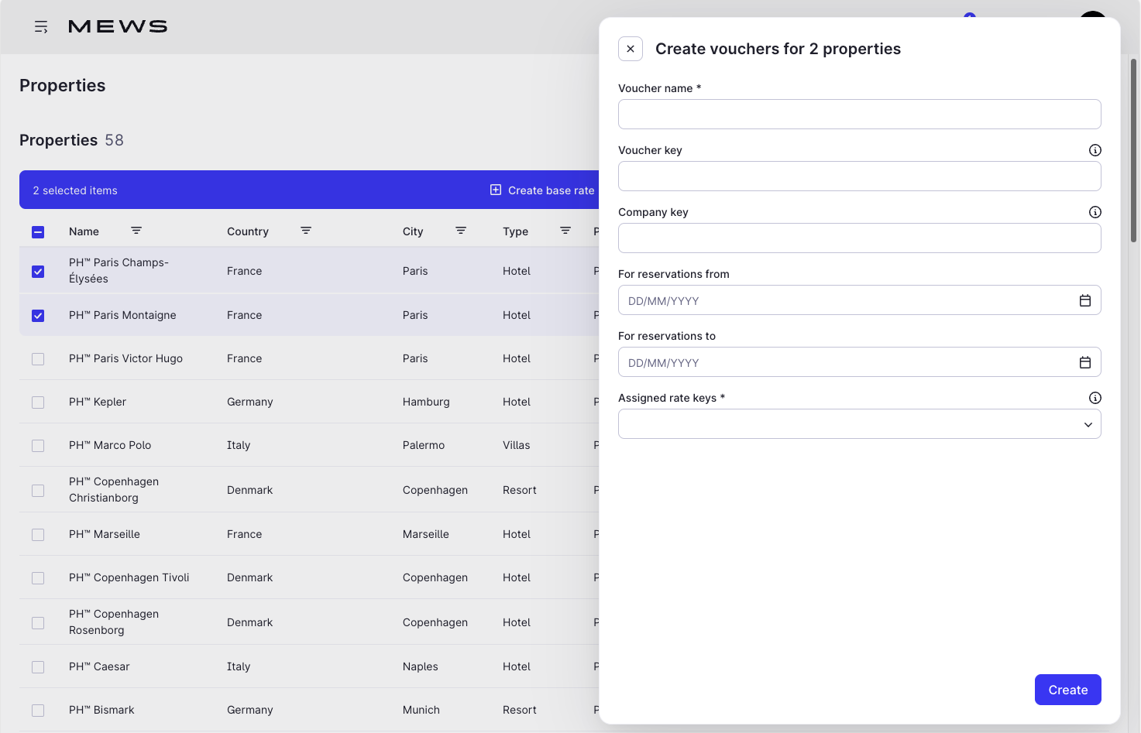The image size is (1141, 733).
Task: Open PH Caesar property
Action: tap(99, 666)
